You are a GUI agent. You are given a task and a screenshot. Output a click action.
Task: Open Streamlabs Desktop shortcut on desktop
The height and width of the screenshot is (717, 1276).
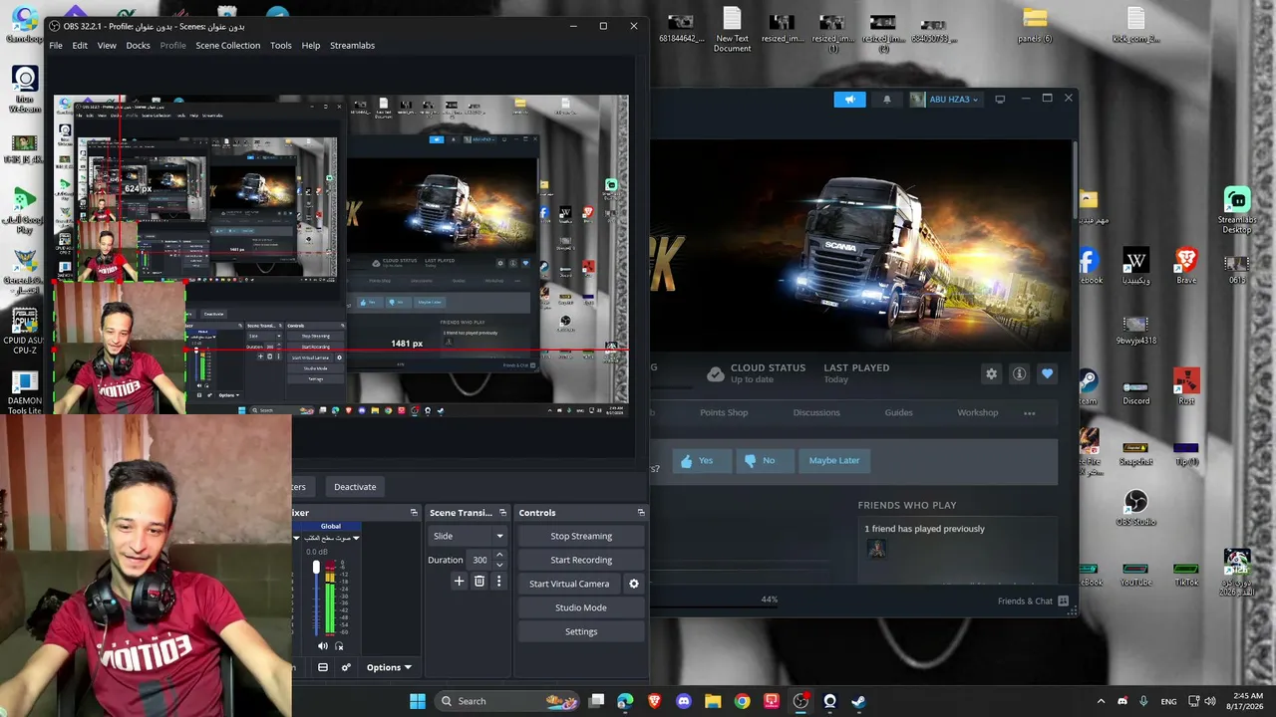(x=1236, y=209)
